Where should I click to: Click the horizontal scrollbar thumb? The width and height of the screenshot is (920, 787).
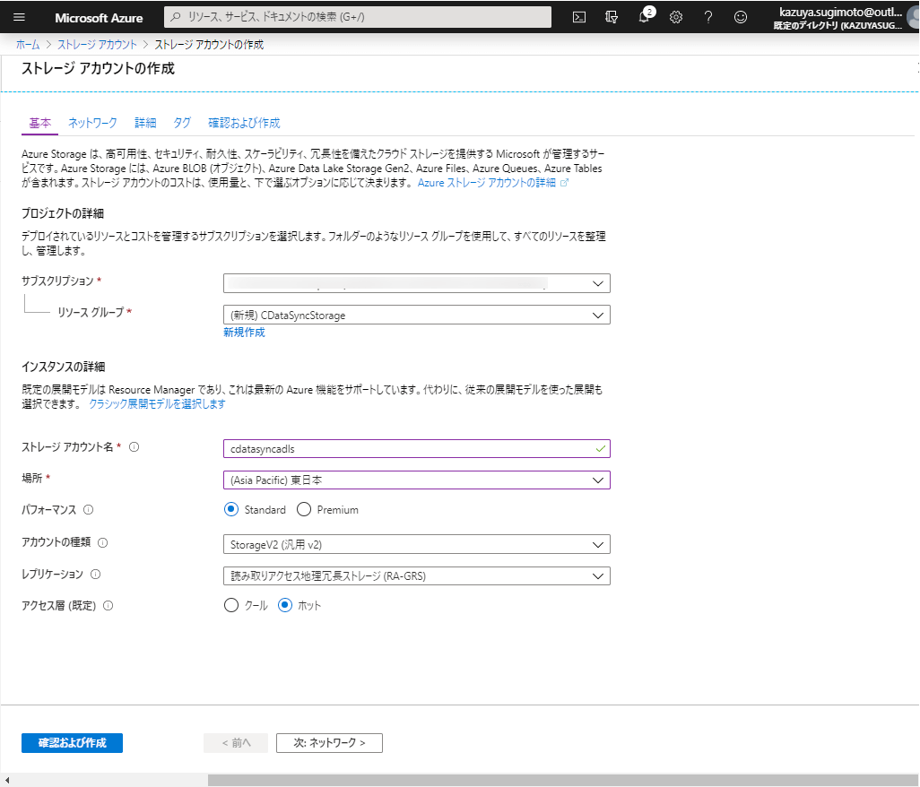tap(563, 780)
